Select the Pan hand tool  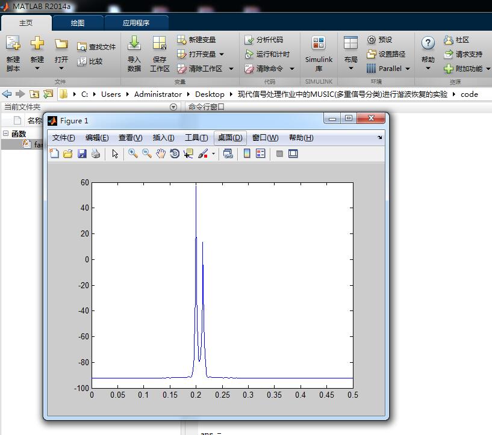click(161, 153)
